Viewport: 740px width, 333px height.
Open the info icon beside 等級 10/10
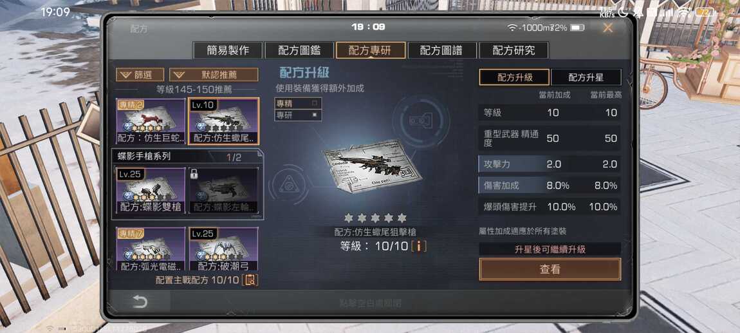pos(419,246)
